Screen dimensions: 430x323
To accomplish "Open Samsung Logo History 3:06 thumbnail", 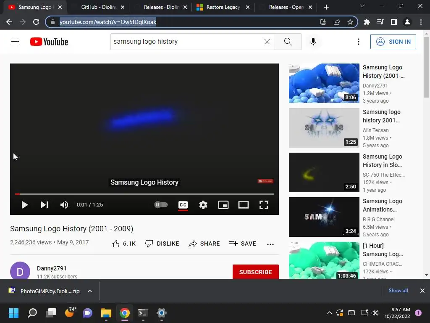I will (x=324, y=83).
